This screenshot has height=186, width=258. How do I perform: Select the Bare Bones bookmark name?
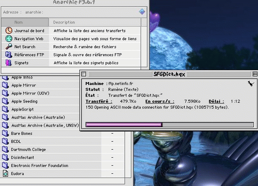point(22,134)
